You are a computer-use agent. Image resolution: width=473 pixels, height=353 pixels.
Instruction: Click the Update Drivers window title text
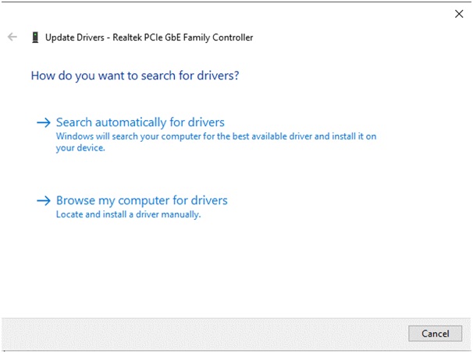click(x=149, y=37)
